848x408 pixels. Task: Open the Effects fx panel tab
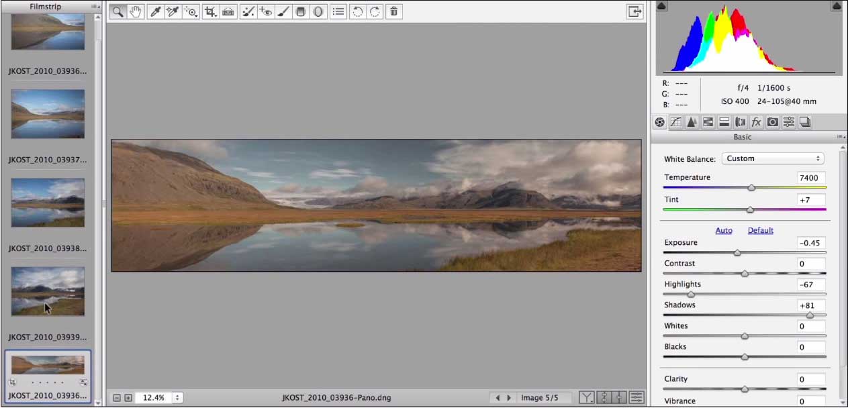[x=757, y=122]
